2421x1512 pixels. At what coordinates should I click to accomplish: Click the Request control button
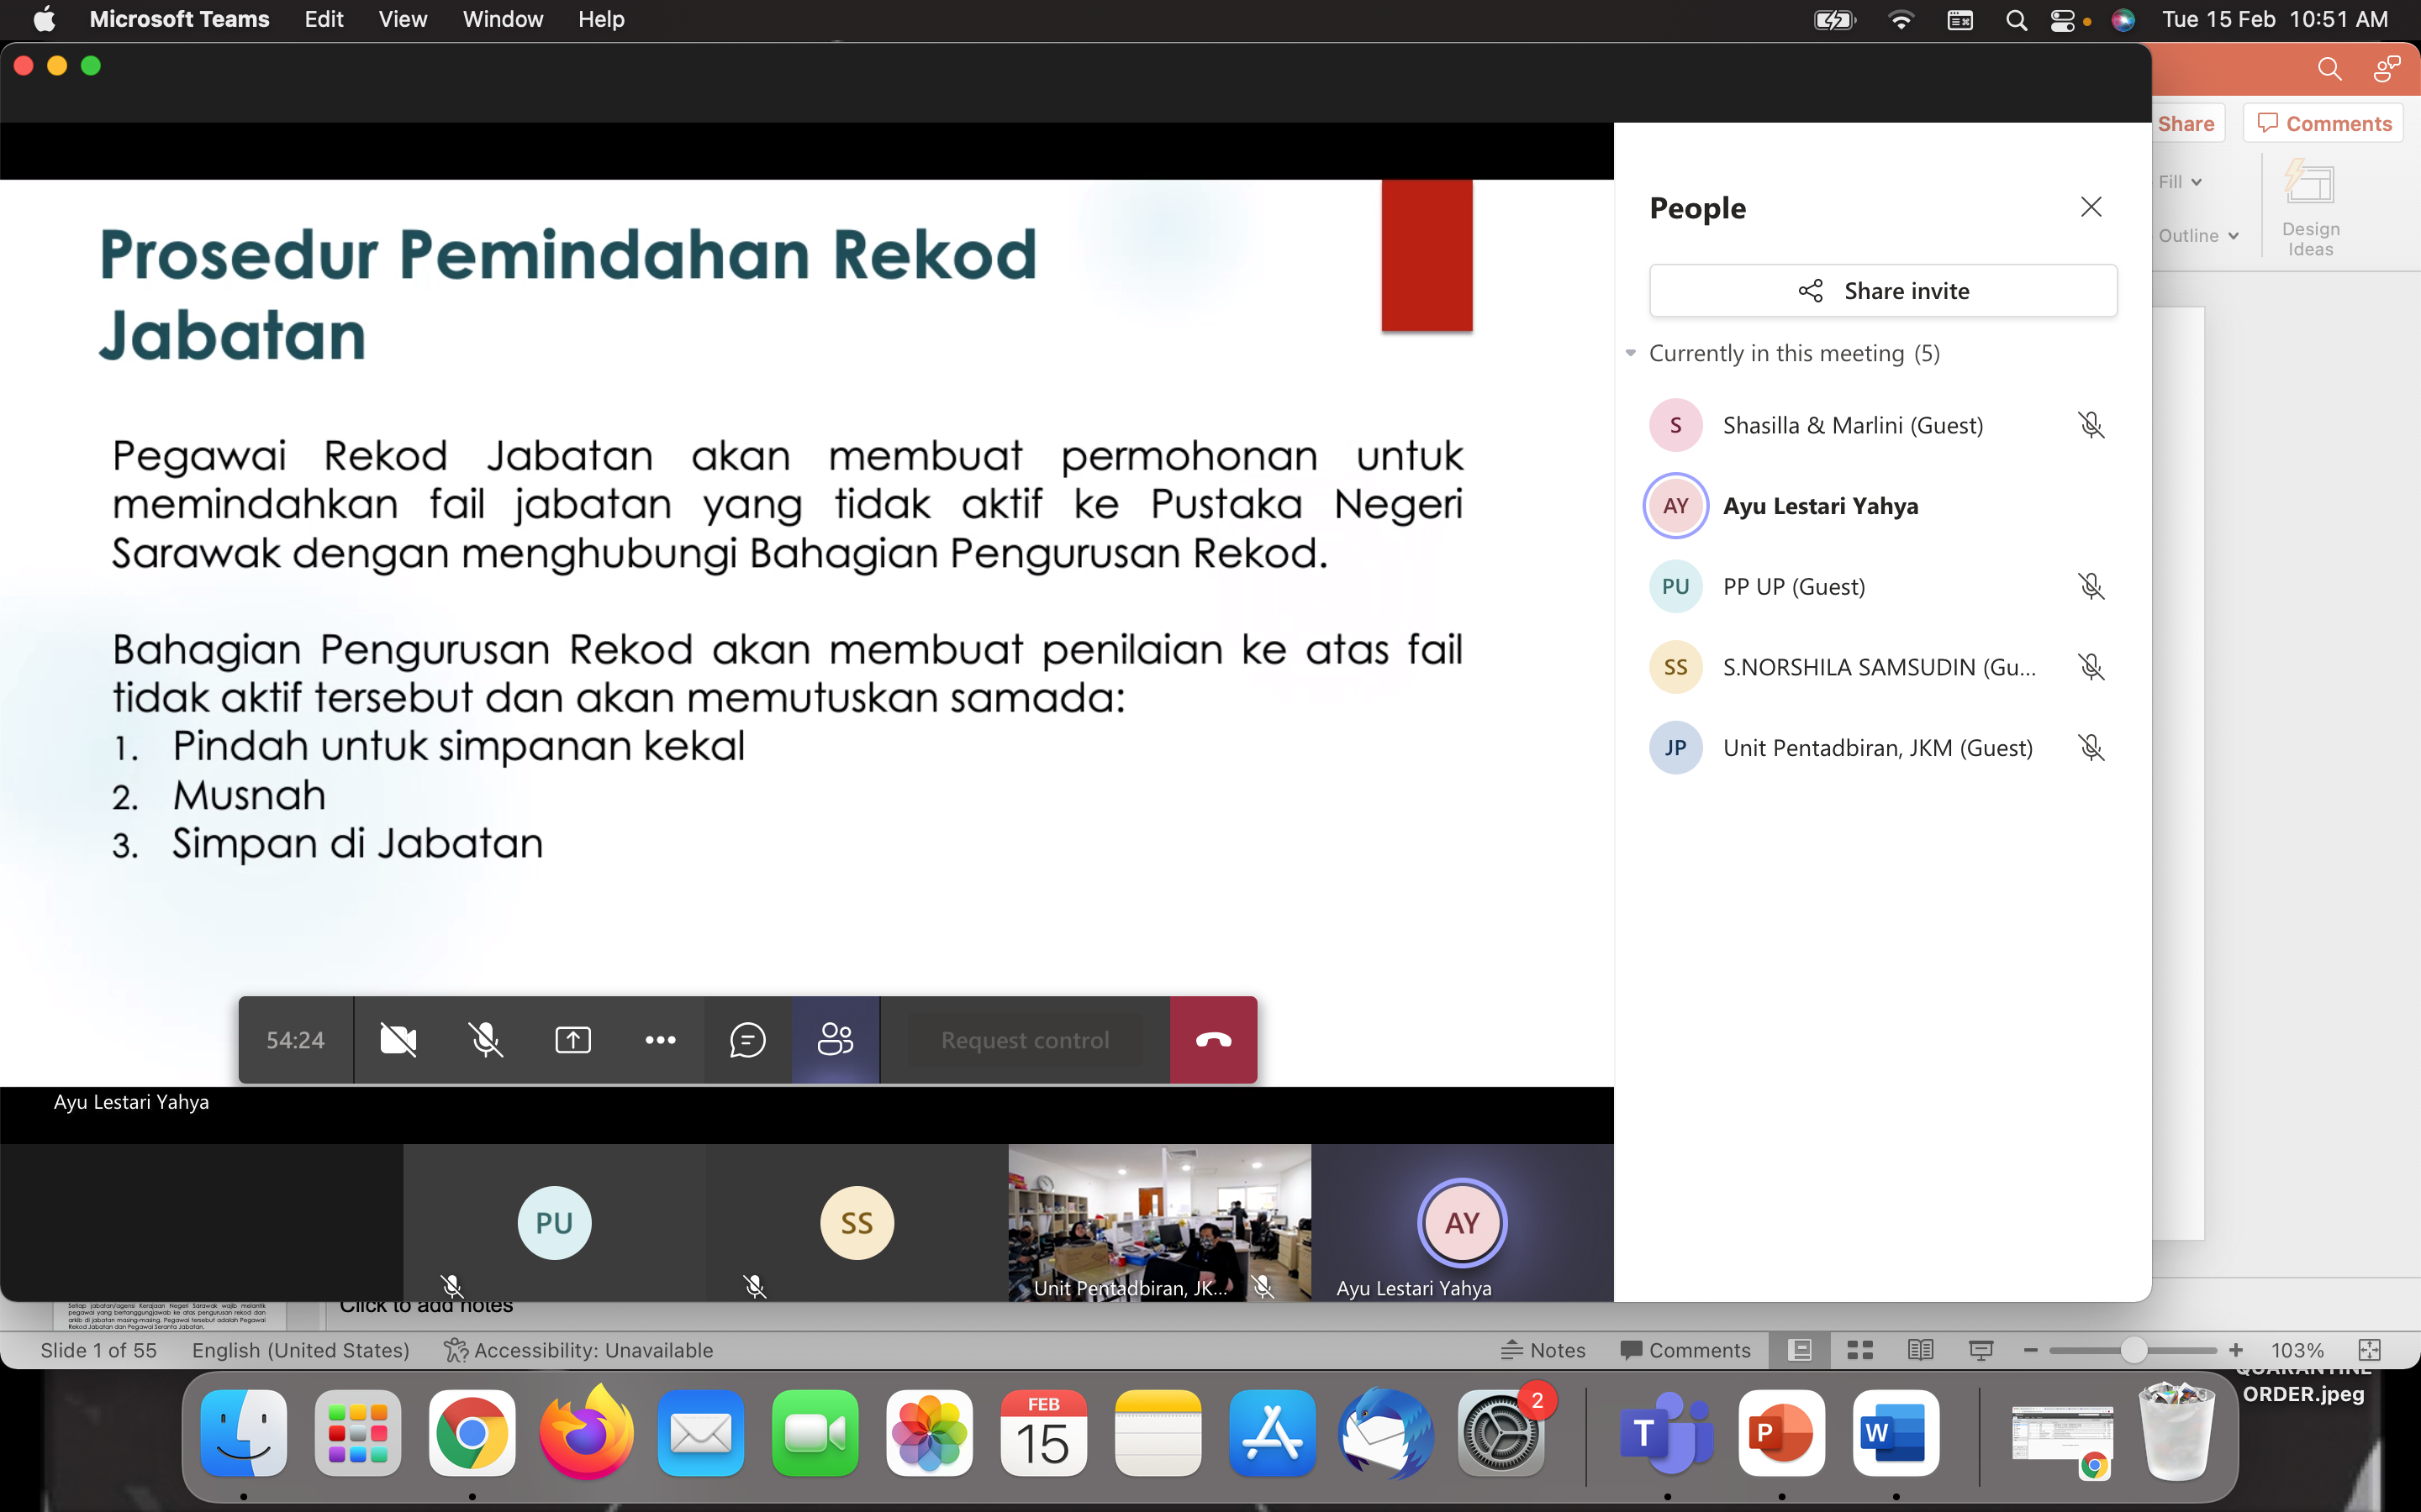tap(1025, 1040)
